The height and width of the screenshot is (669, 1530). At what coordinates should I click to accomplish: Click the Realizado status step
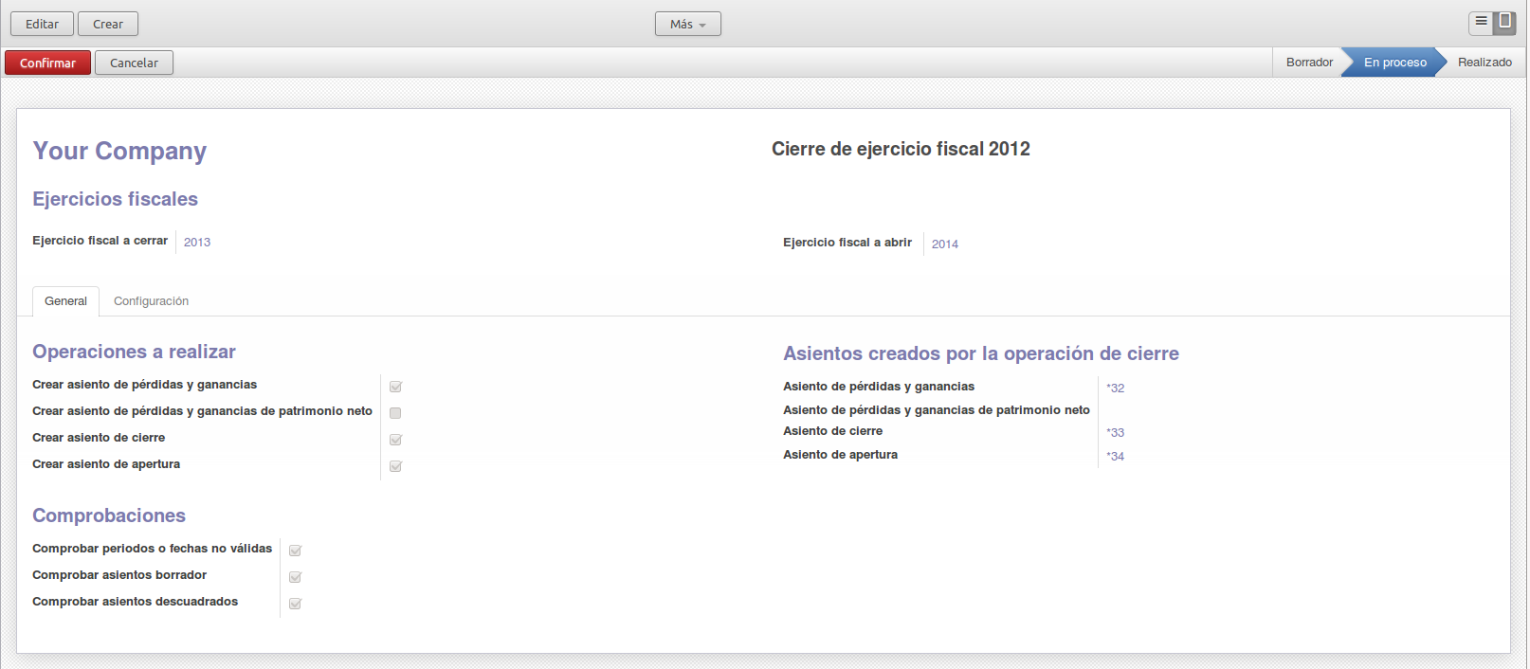coord(1484,63)
